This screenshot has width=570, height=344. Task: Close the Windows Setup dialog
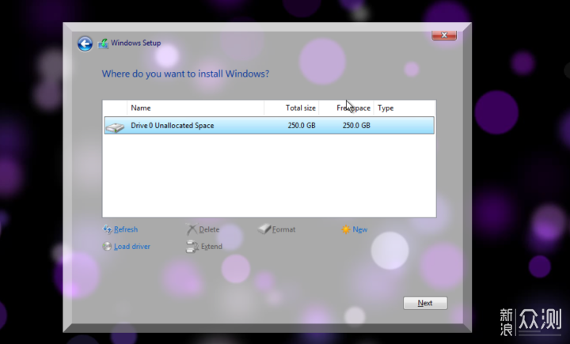444,35
